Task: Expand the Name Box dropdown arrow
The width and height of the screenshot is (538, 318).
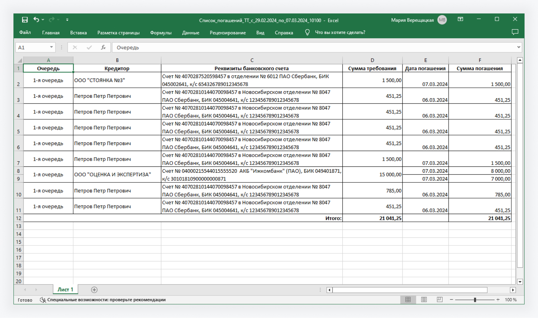Action: click(51, 47)
